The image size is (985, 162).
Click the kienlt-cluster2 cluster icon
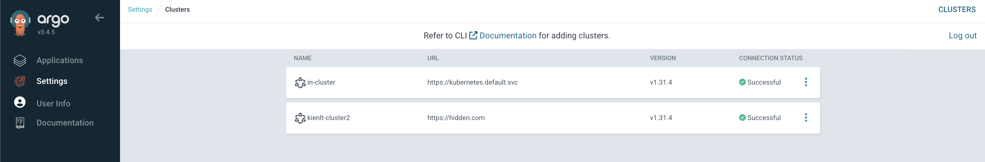(x=300, y=118)
